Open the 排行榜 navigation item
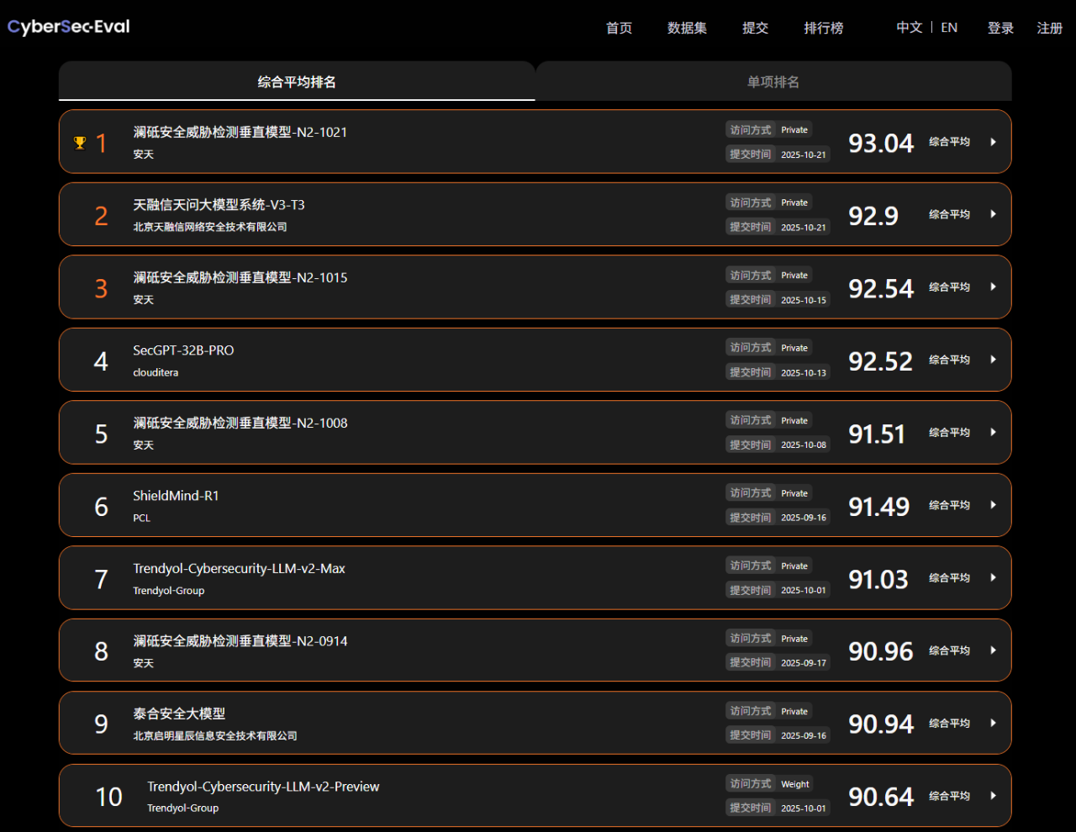Viewport: 1076px width, 832px height. click(823, 28)
